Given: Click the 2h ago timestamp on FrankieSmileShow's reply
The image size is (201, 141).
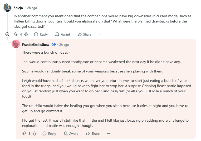Looking at the screenshot, I should tap(64, 45).
